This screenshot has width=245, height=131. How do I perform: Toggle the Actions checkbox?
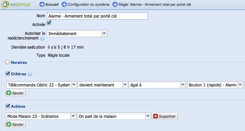pyautogui.click(x=8, y=106)
